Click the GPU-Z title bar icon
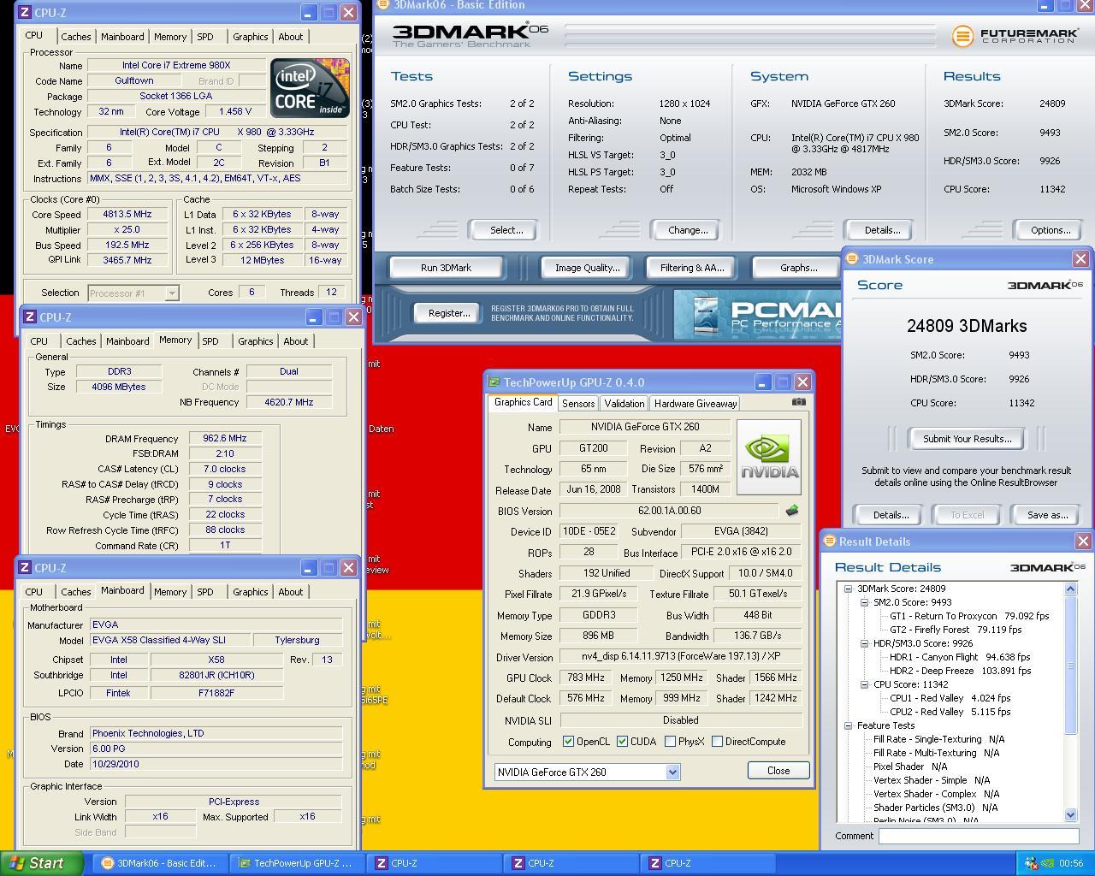This screenshot has width=1095, height=876. tap(494, 382)
